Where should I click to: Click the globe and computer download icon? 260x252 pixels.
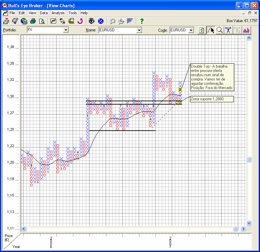pyautogui.click(x=24, y=21)
